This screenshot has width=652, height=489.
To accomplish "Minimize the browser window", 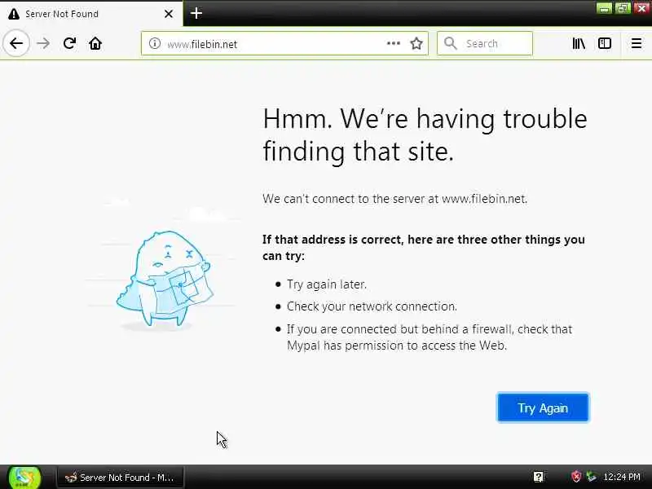I will [x=604, y=7].
